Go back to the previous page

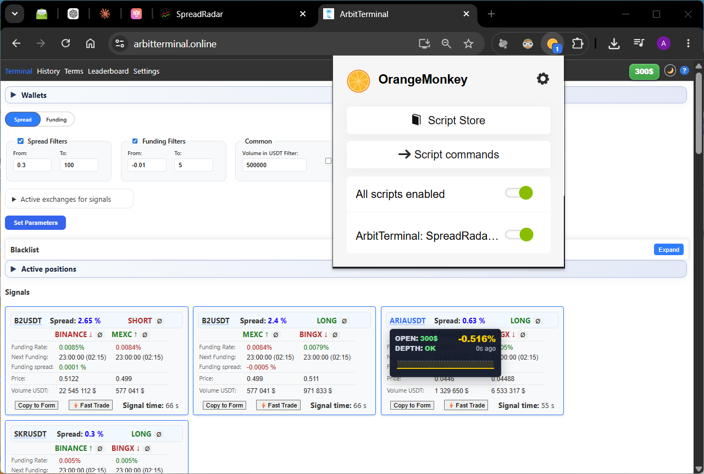[16, 43]
